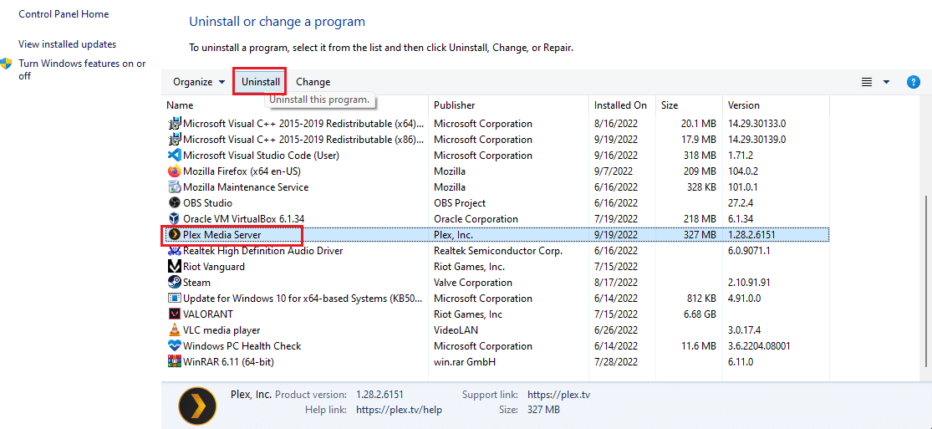This screenshot has width=932, height=429.
Task: Click the Realtek Audio Driver icon
Action: click(174, 251)
